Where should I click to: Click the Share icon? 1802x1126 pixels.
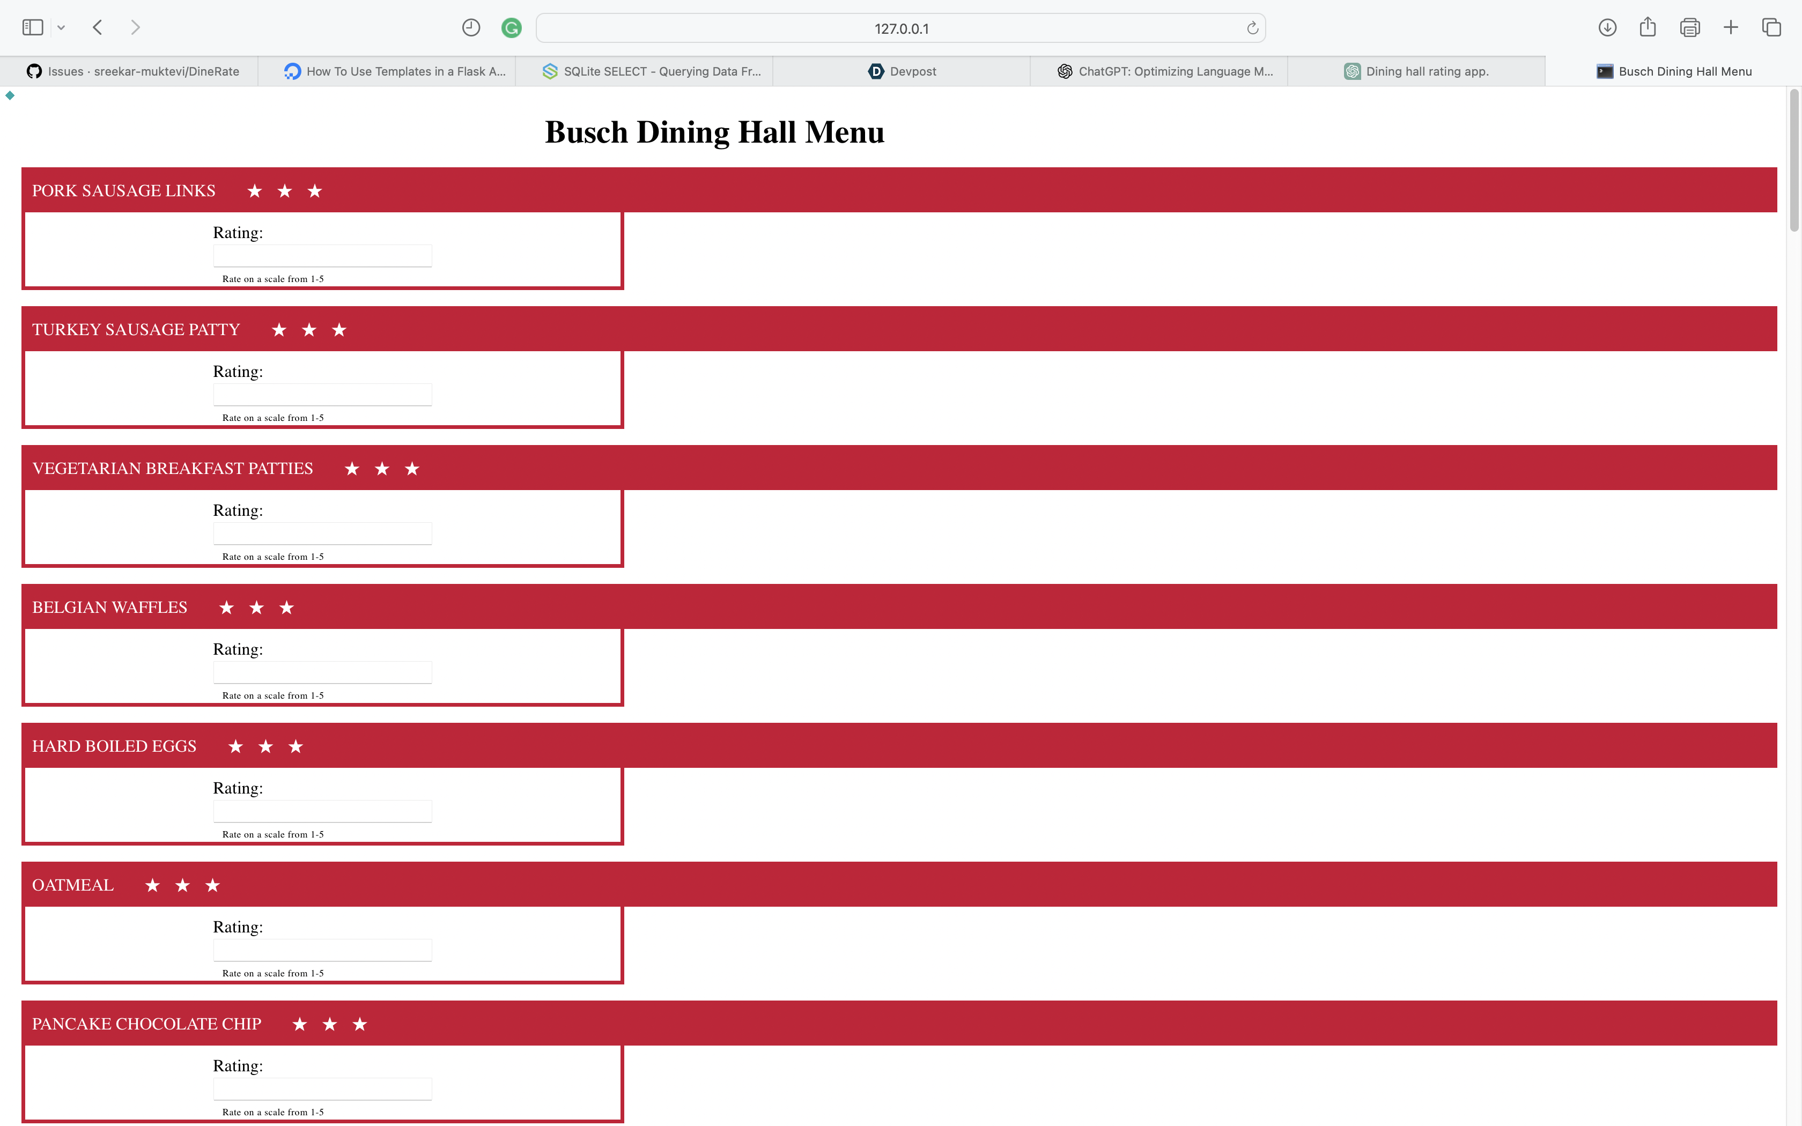(x=1647, y=27)
